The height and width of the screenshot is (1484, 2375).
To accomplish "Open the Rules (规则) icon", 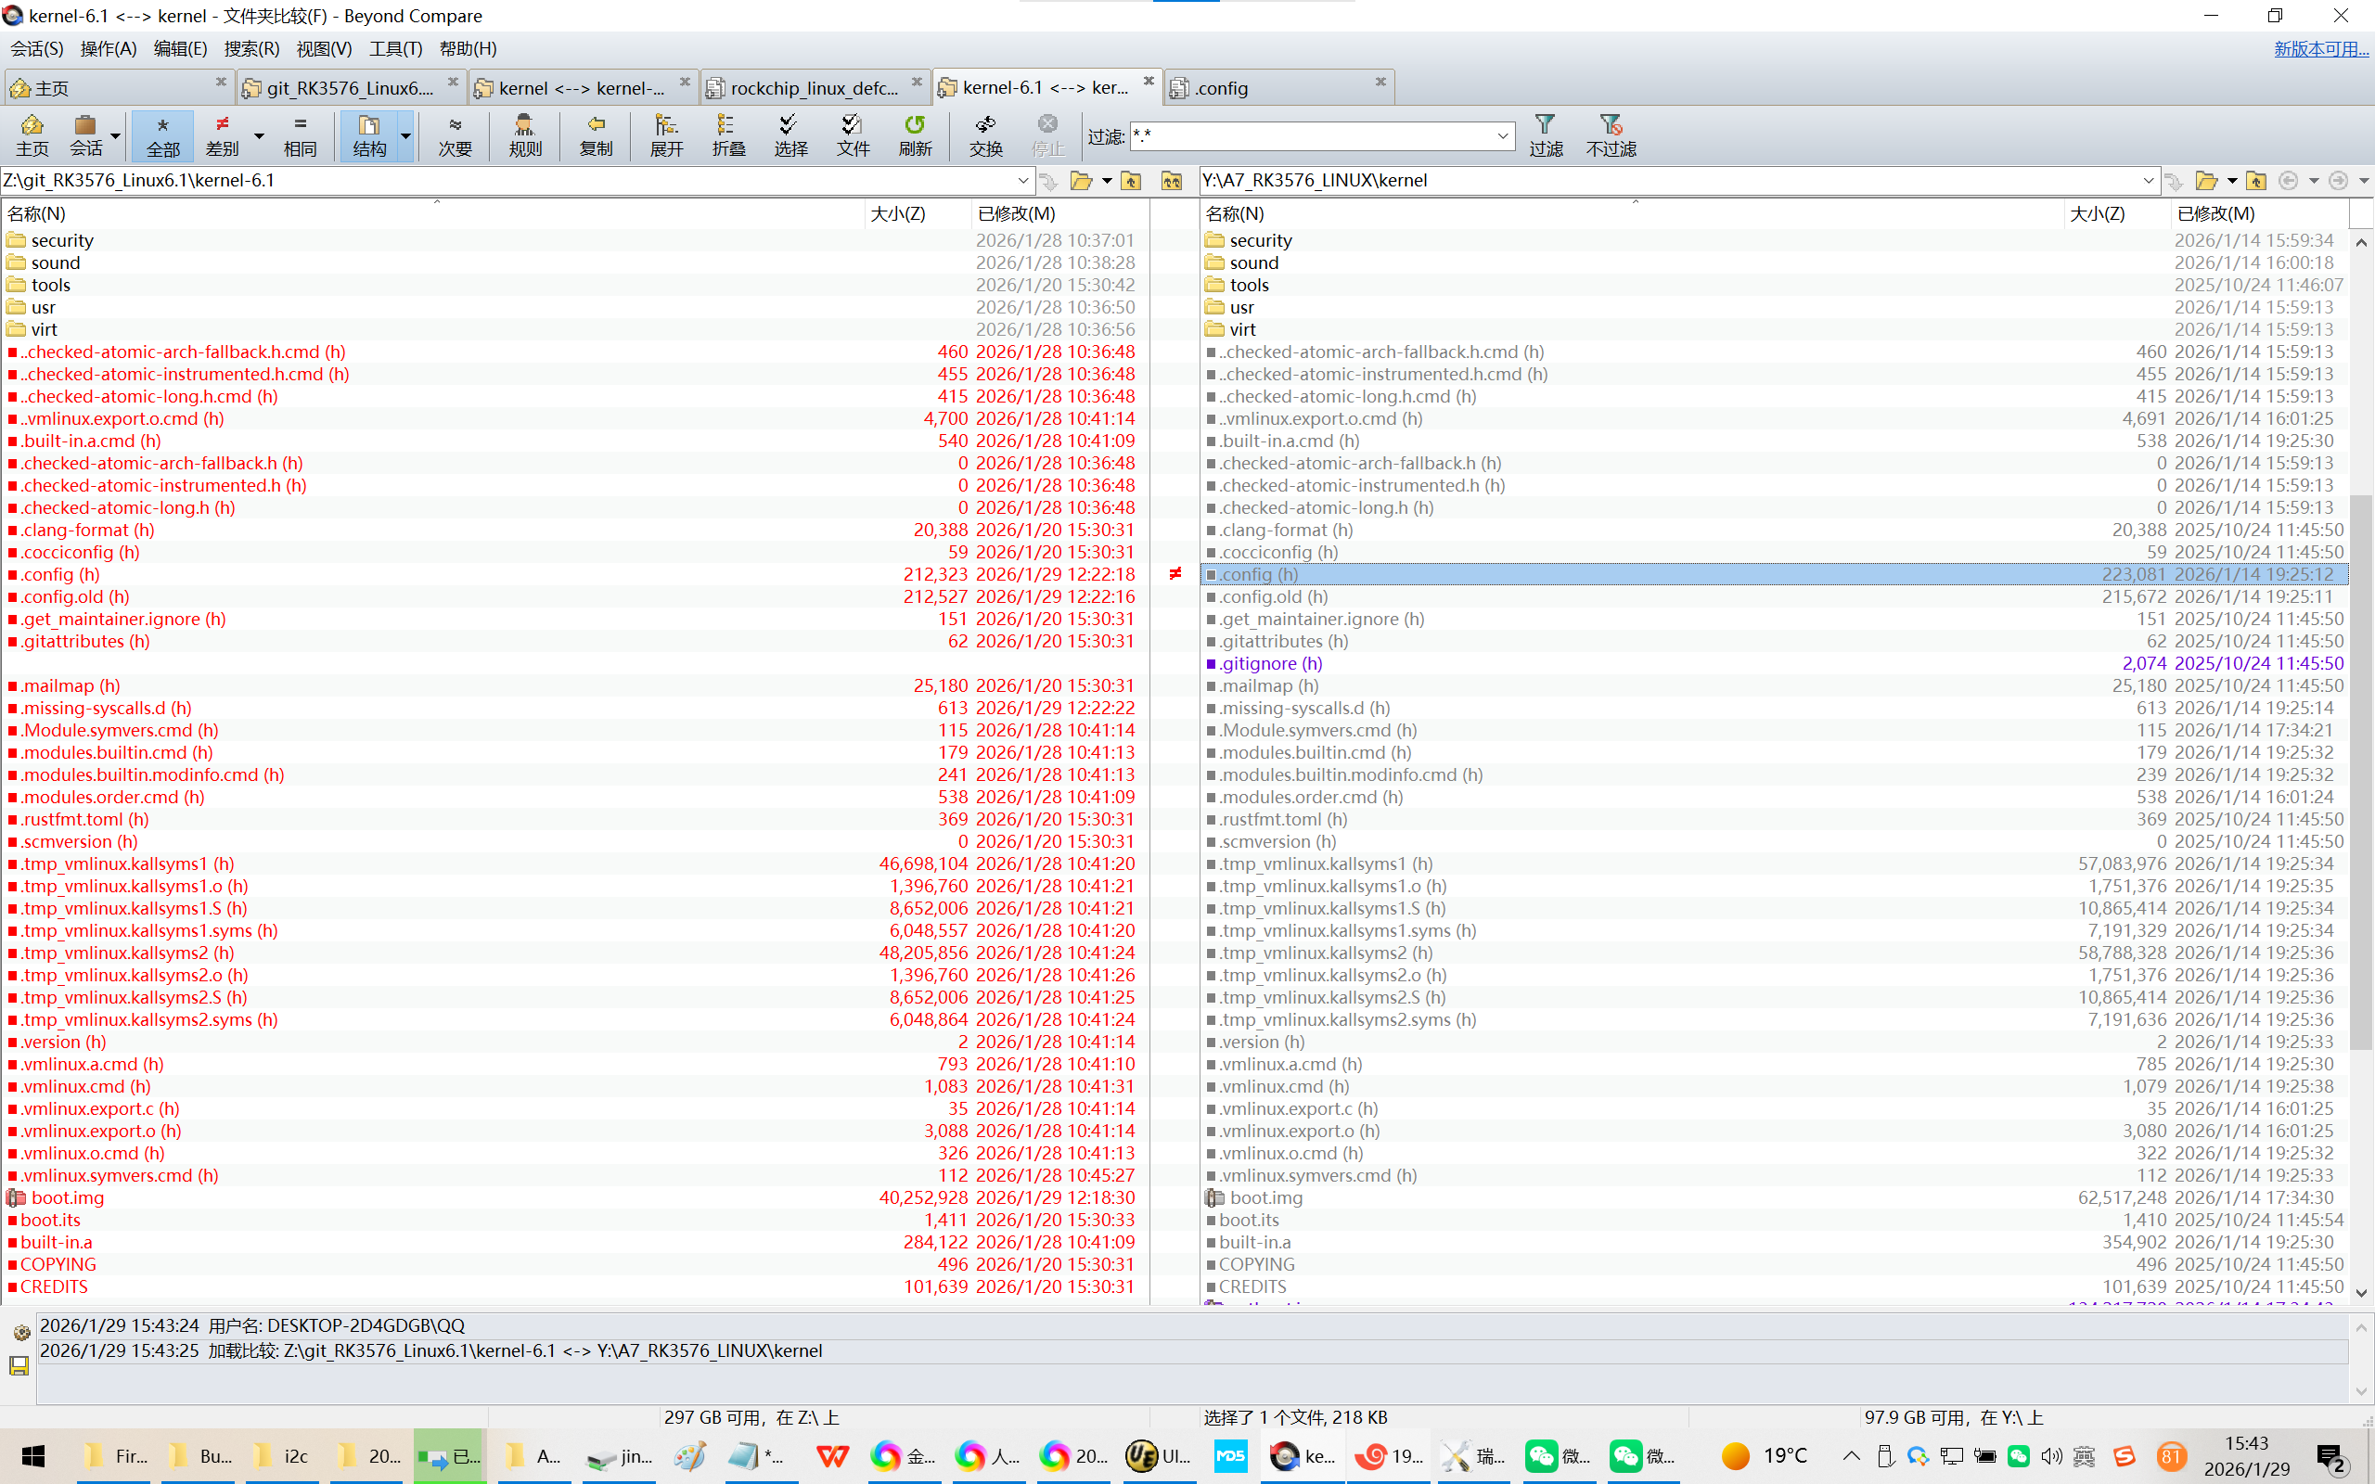I will point(525,134).
